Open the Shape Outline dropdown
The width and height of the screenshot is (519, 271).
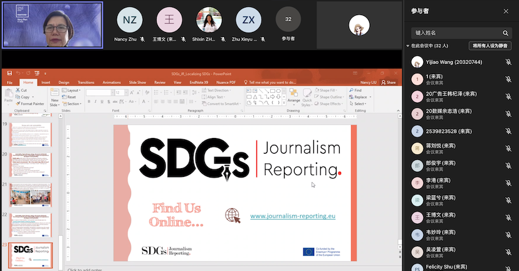pos(329,97)
